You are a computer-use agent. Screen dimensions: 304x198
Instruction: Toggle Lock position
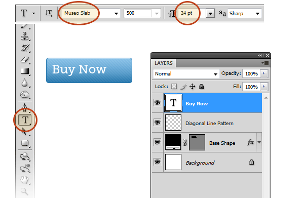(x=193, y=87)
